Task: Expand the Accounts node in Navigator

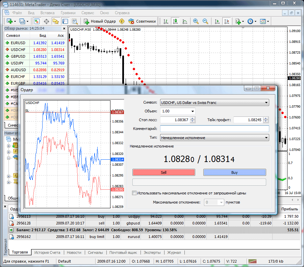Action: [8, 146]
